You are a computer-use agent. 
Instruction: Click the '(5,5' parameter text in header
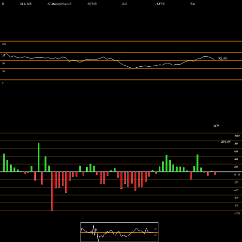pyautogui.click(x=124, y=4)
